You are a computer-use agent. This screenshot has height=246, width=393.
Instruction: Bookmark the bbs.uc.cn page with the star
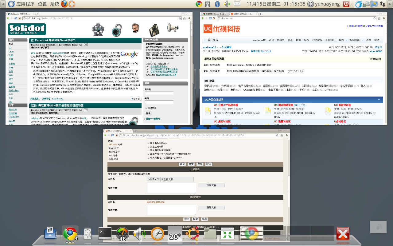pos(375,18)
